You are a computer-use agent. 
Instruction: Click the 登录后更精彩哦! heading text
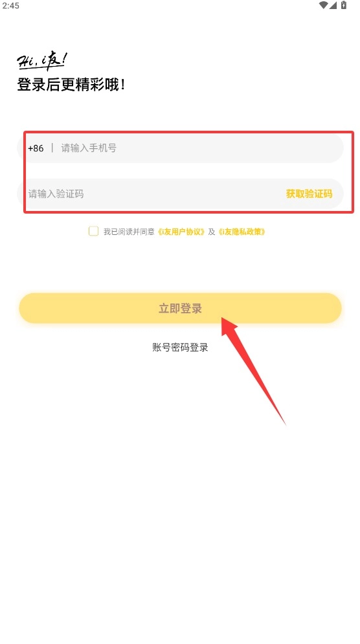[71, 85]
